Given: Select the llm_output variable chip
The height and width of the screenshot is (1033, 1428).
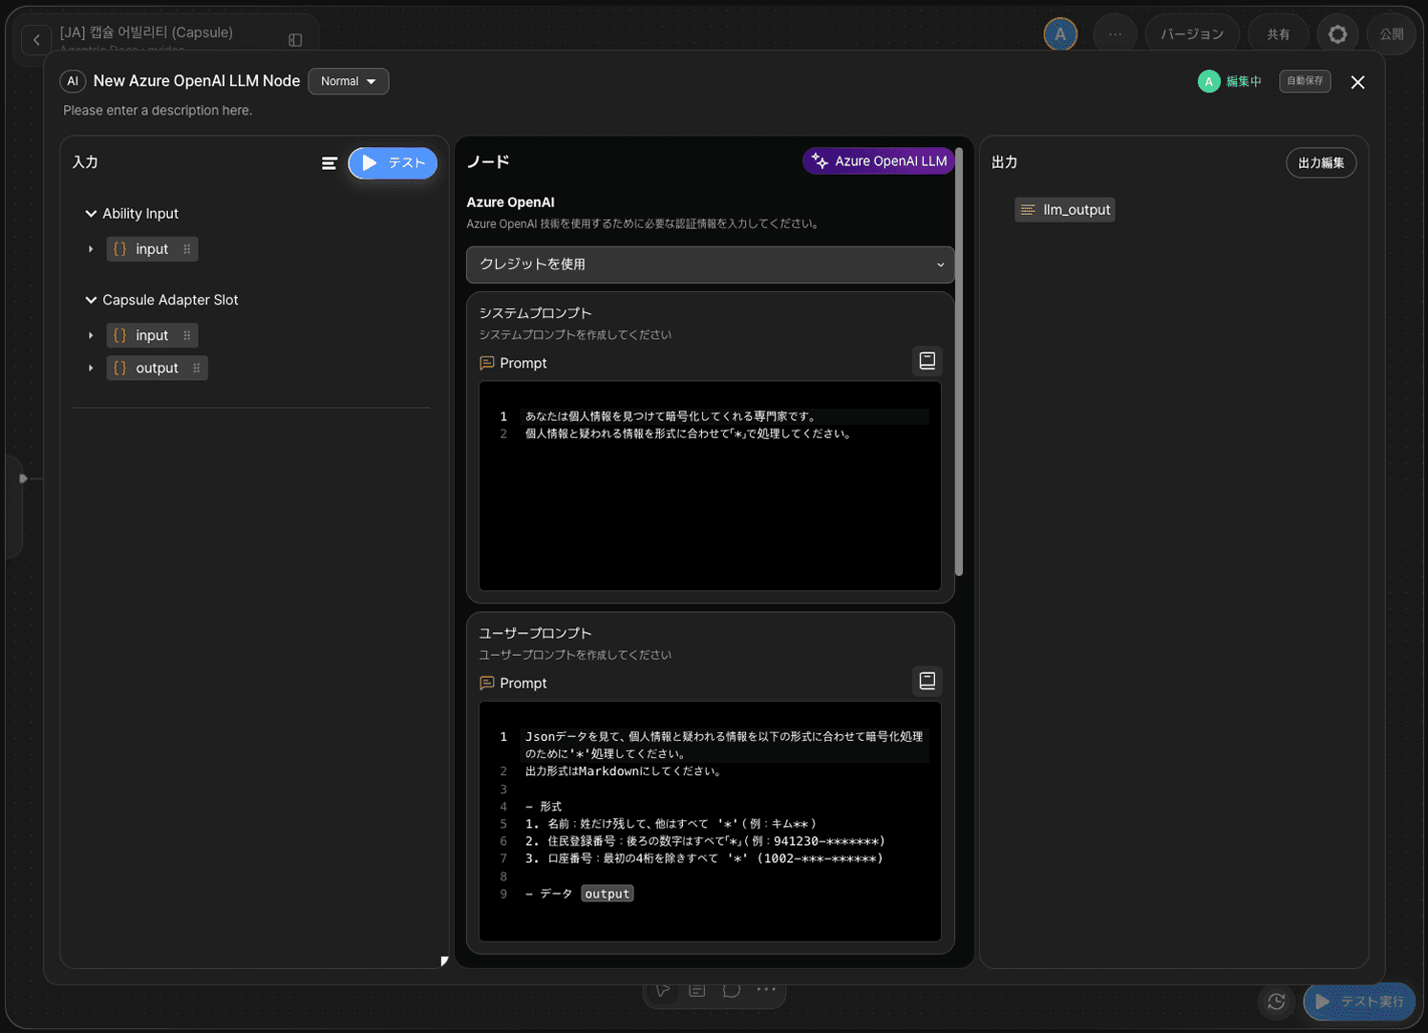Looking at the screenshot, I should tap(1065, 210).
